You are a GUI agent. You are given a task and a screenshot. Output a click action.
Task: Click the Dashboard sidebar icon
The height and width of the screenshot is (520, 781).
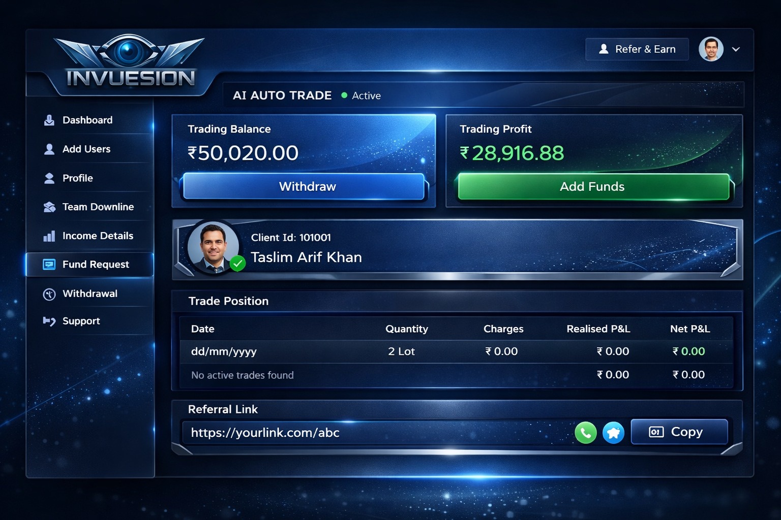[49, 120]
